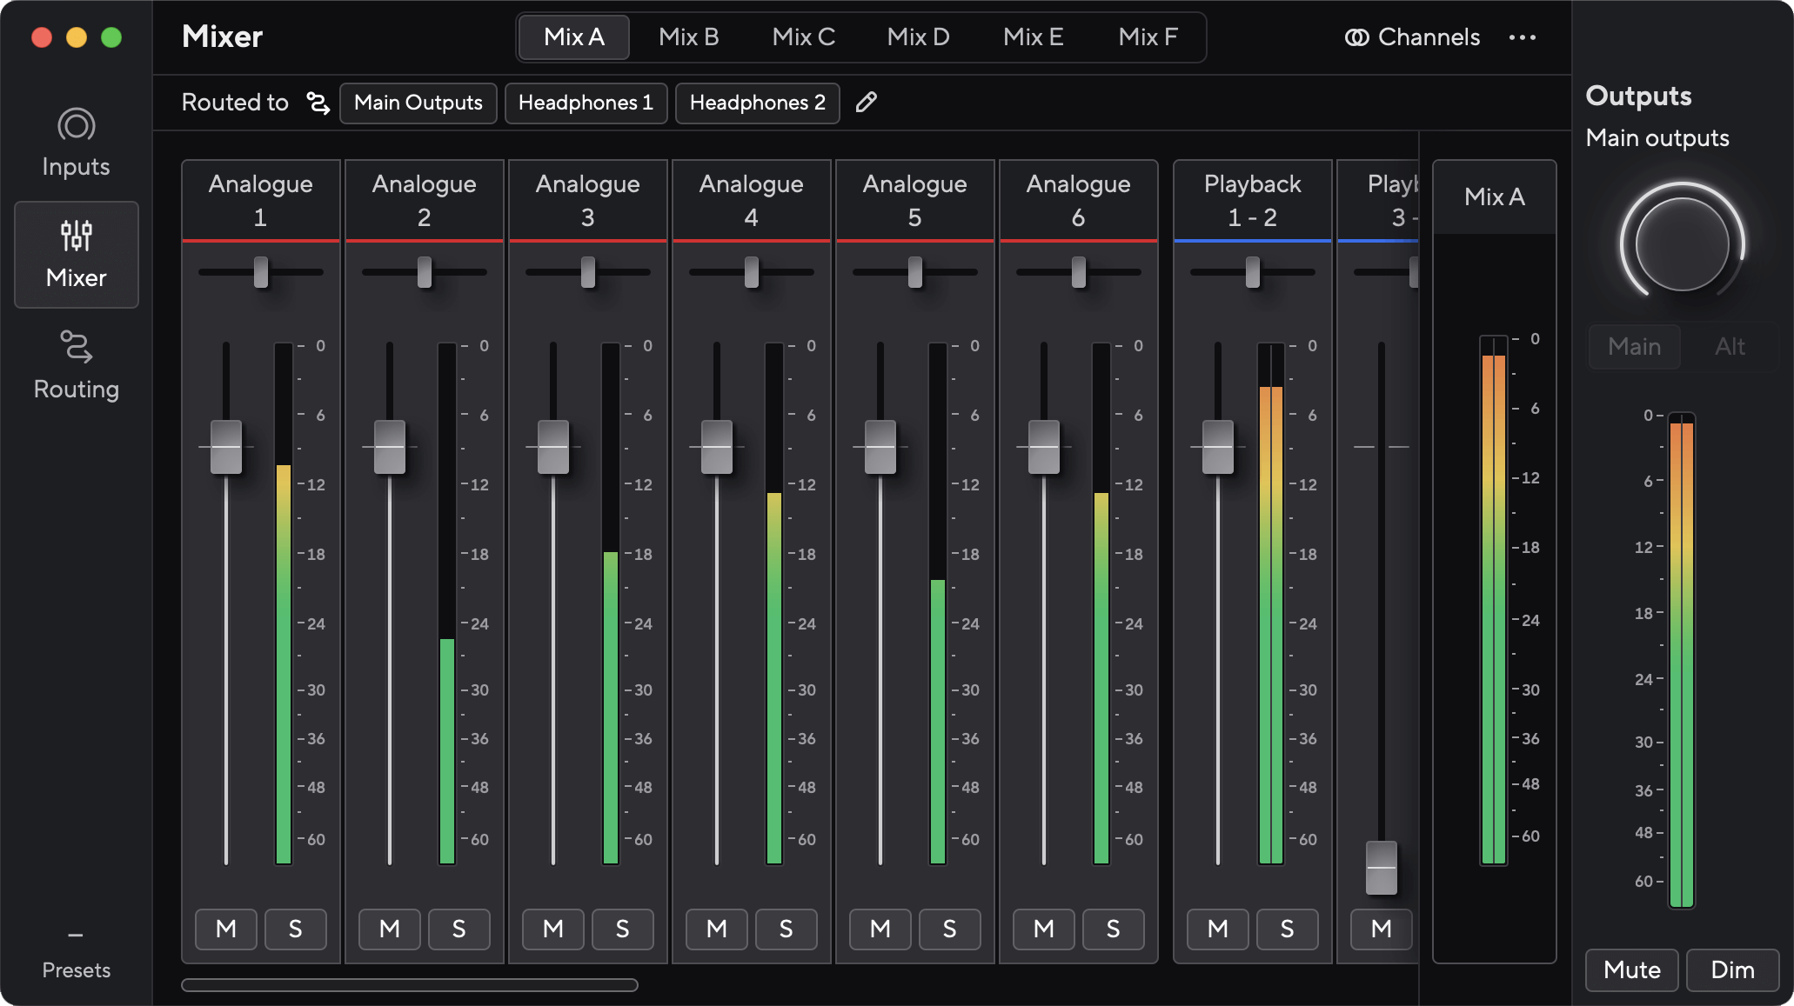This screenshot has width=1794, height=1006.
Task: Solo the Analogue 2 channel
Action: pos(459,929)
